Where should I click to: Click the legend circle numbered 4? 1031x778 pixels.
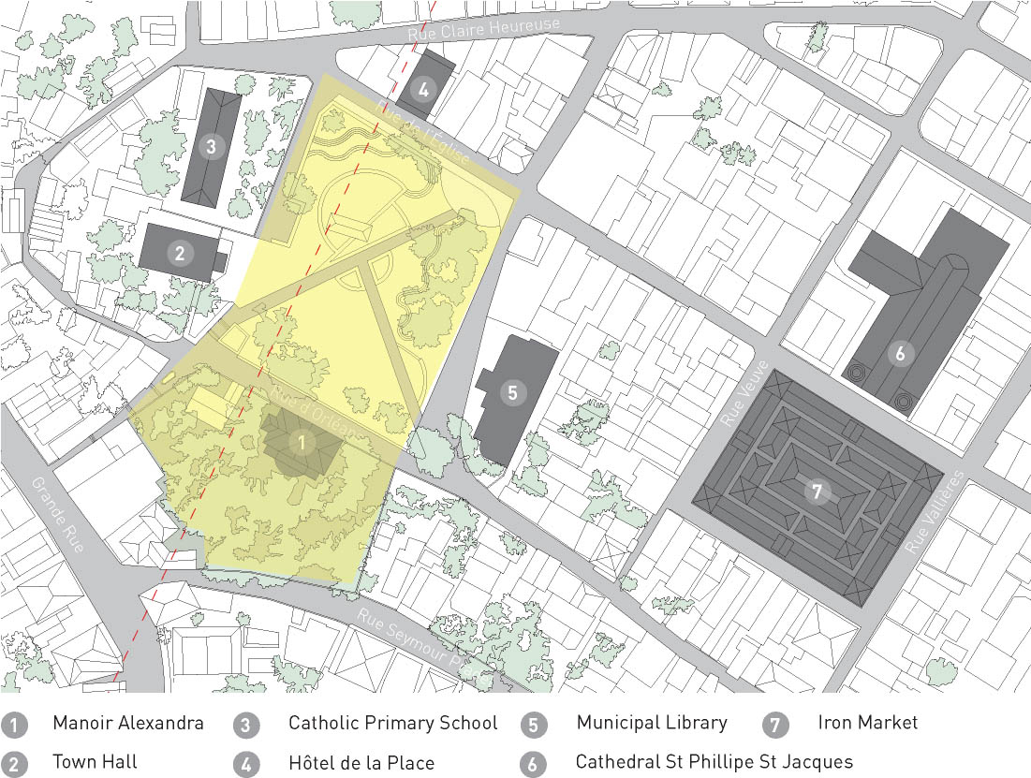246,764
